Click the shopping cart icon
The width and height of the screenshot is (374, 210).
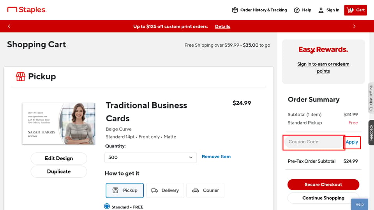click(350, 10)
